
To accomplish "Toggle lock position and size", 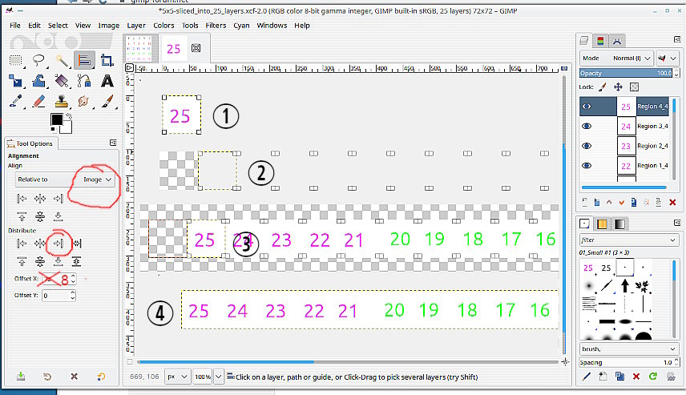I will [x=618, y=87].
